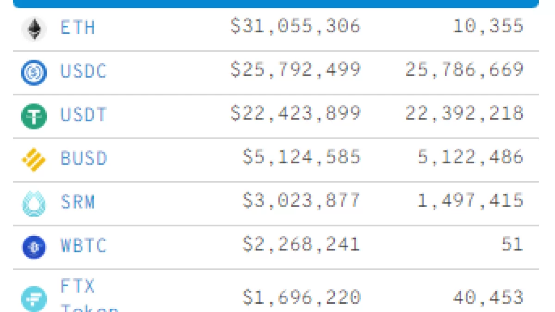This screenshot has height=312, width=555.
Task: Click the USDT value $22,423,899
Action: click(296, 114)
